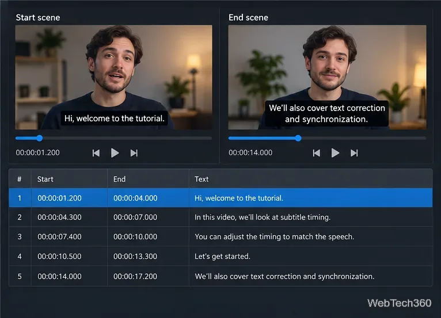The height and width of the screenshot is (318, 441).
Task: Click text 'You can adjust the timing to match the speech.'
Action: 275,236
